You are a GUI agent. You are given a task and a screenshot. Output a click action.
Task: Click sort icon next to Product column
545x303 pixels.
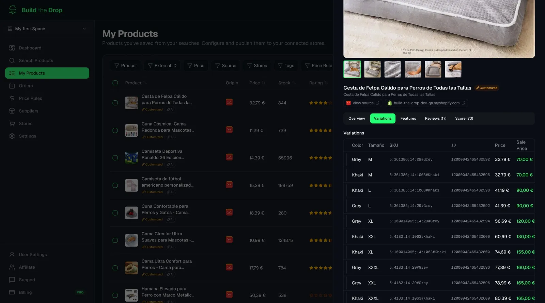coord(145,83)
